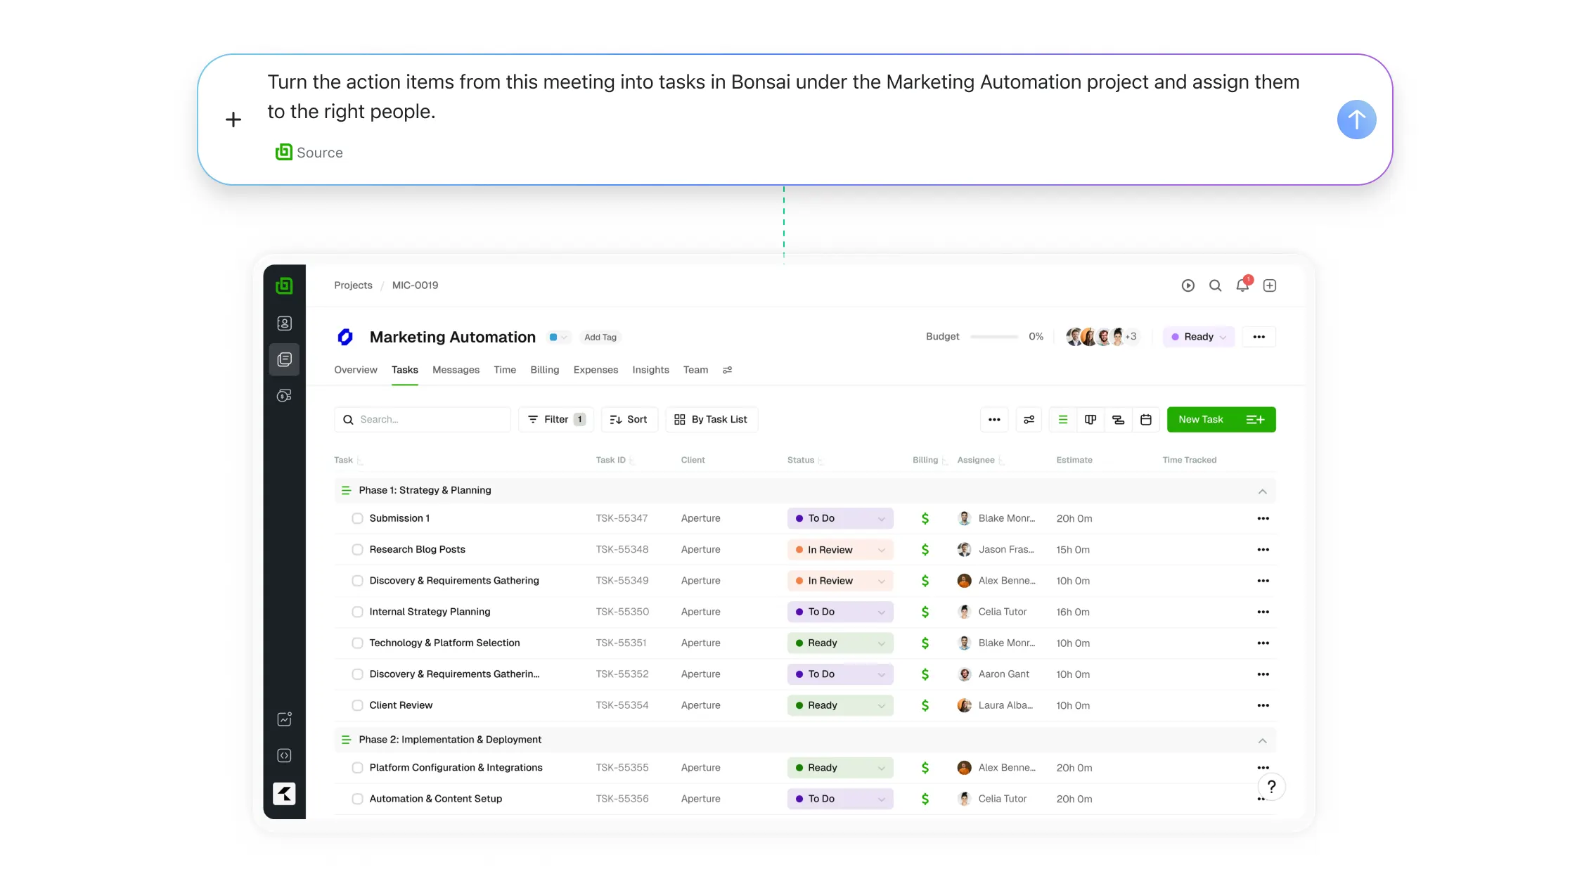Click the New Task button

(1221, 420)
